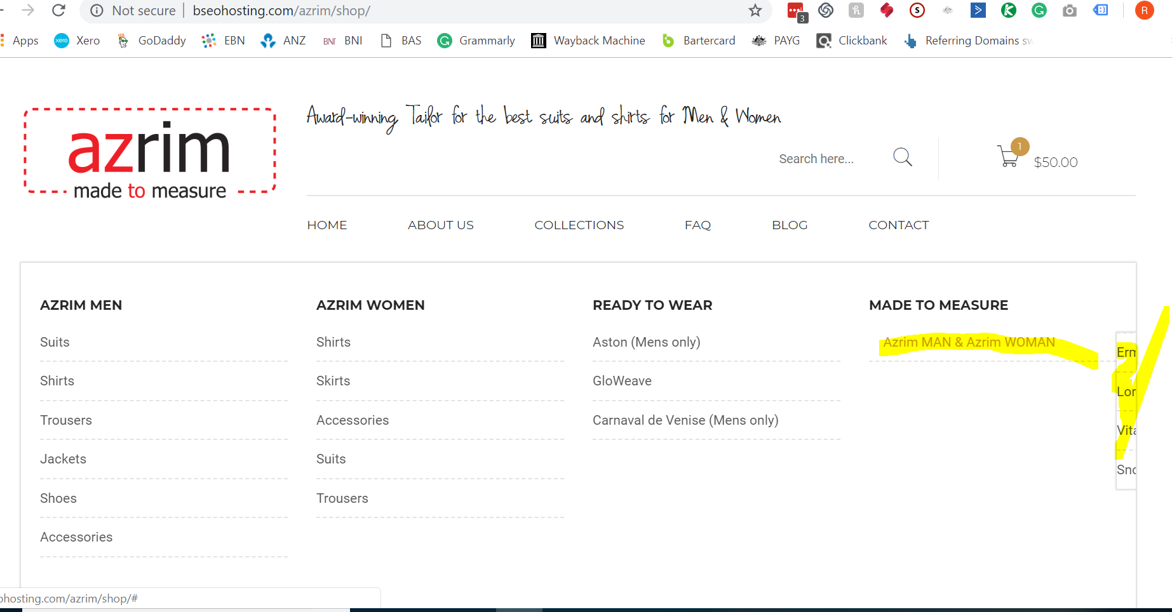The height and width of the screenshot is (612, 1172).
Task: Open the CONTACT menu item
Action: click(x=898, y=225)
